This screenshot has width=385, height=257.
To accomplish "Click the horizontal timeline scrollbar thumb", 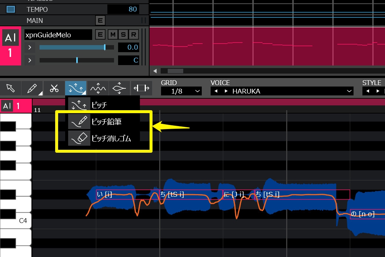I will (175, 71).
